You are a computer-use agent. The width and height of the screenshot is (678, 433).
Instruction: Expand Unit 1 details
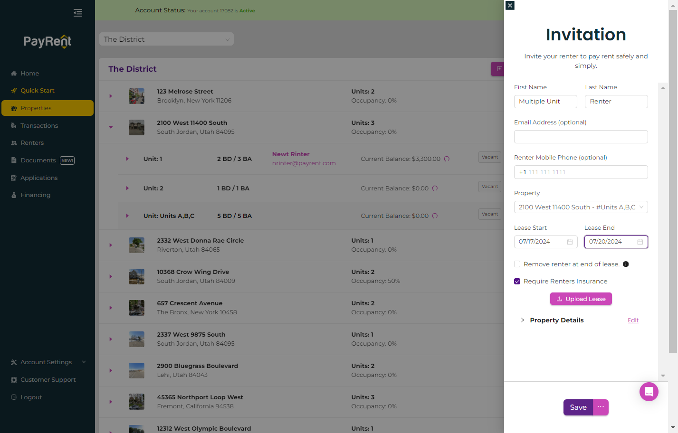point(127,159)
